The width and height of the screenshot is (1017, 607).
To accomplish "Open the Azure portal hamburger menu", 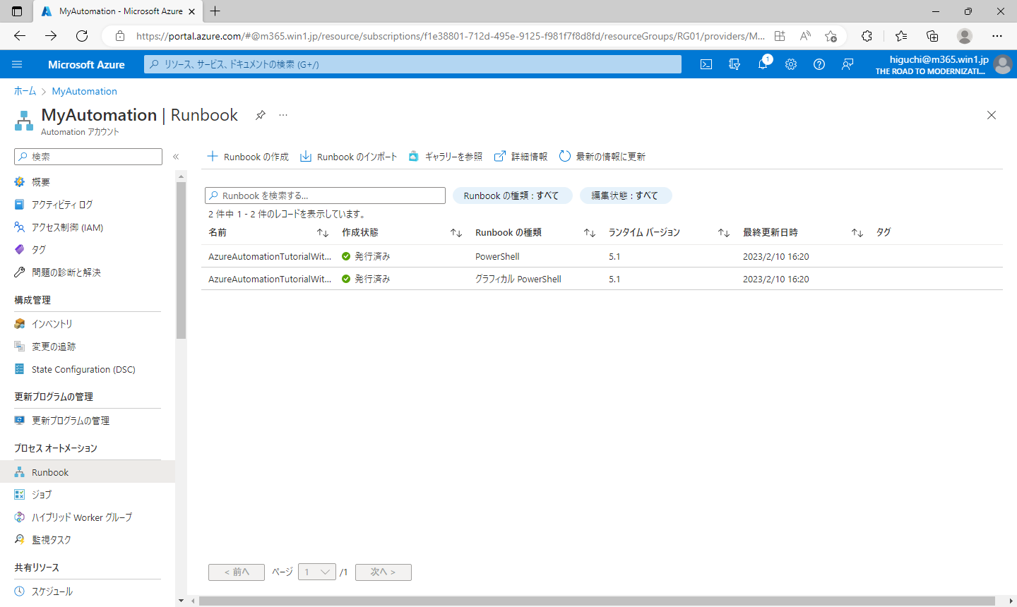I will (17, 64).
